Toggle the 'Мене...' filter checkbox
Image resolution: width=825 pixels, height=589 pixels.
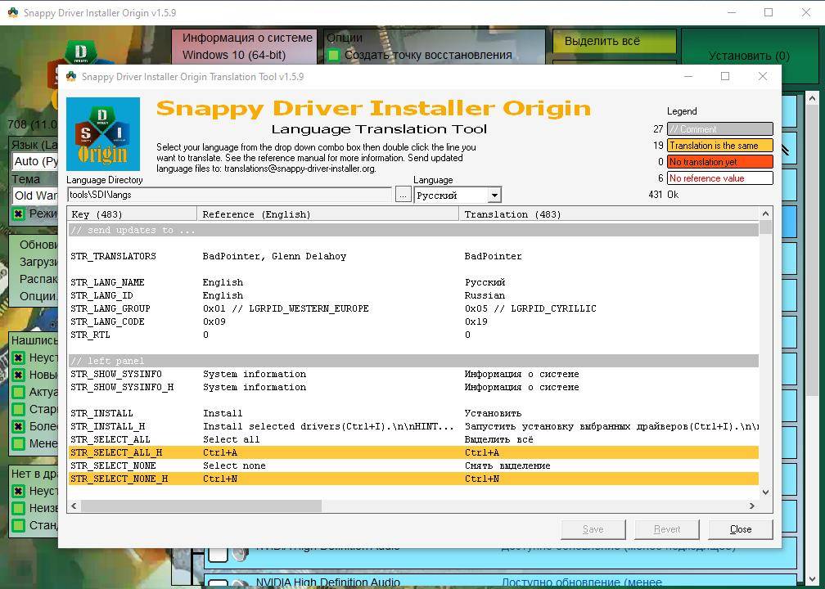(x=18, y=443)
